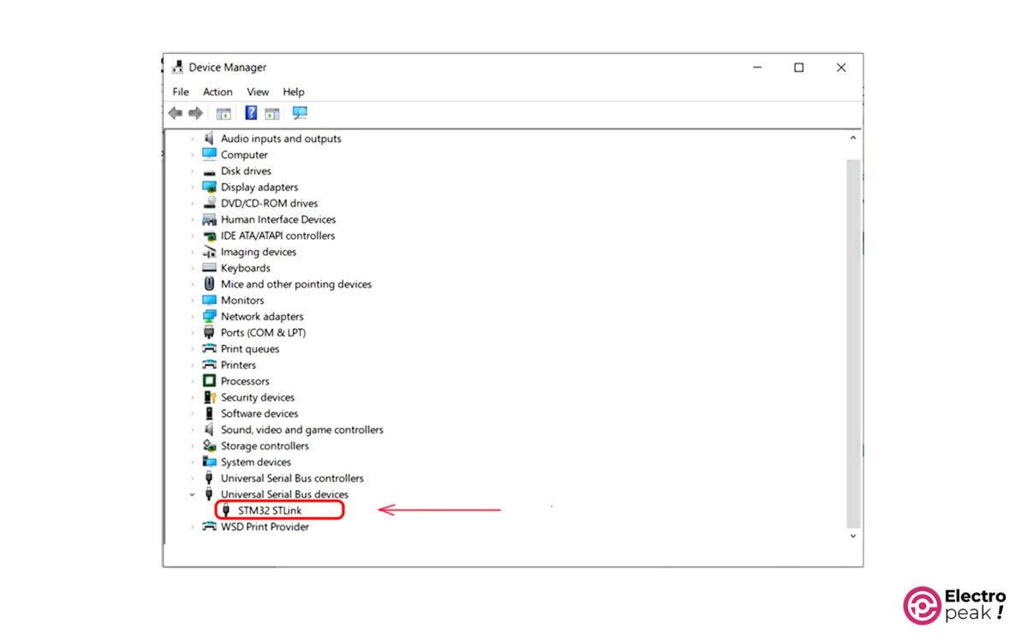Viewport: 1027px width, 642px height.
Task: Click the scrollbar up arrow
Action: 853,138
